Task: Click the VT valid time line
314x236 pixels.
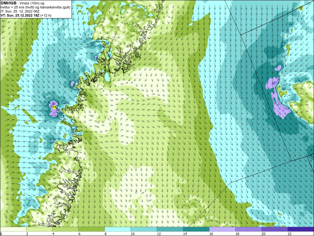Action: point(26,15)
